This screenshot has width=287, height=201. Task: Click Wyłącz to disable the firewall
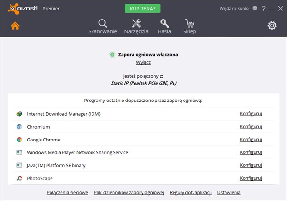(143, 62)
